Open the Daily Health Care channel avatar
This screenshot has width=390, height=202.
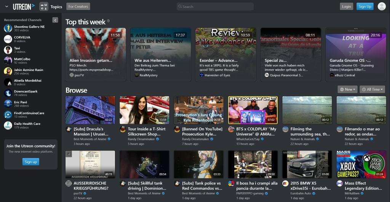pyautogui.click(x=8, y=125)
